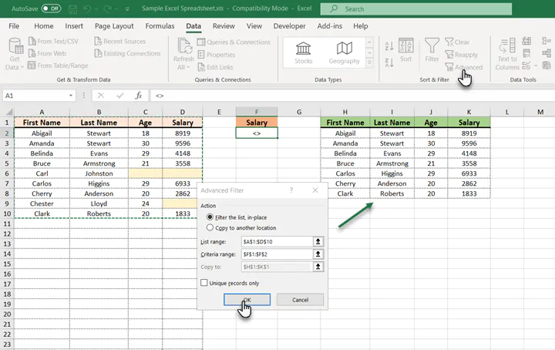Screen dimensions: 555x350
Task: Open Recent Sources
Action: click(120, 42)
